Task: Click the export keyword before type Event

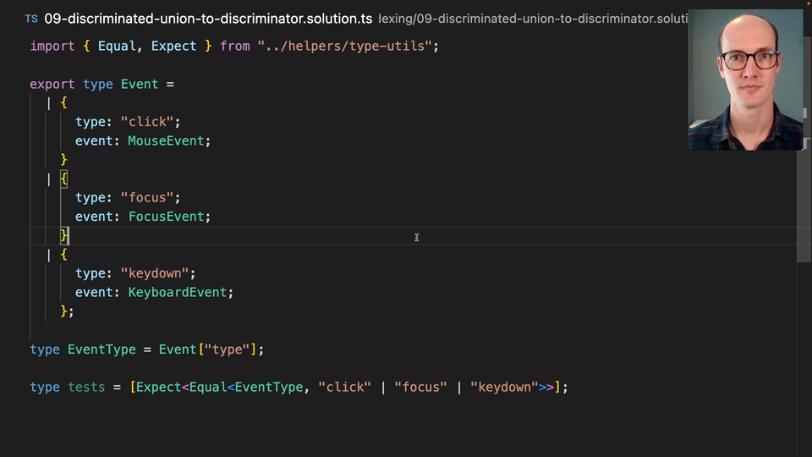Action: pyautogui.click(x=52, y=84)
